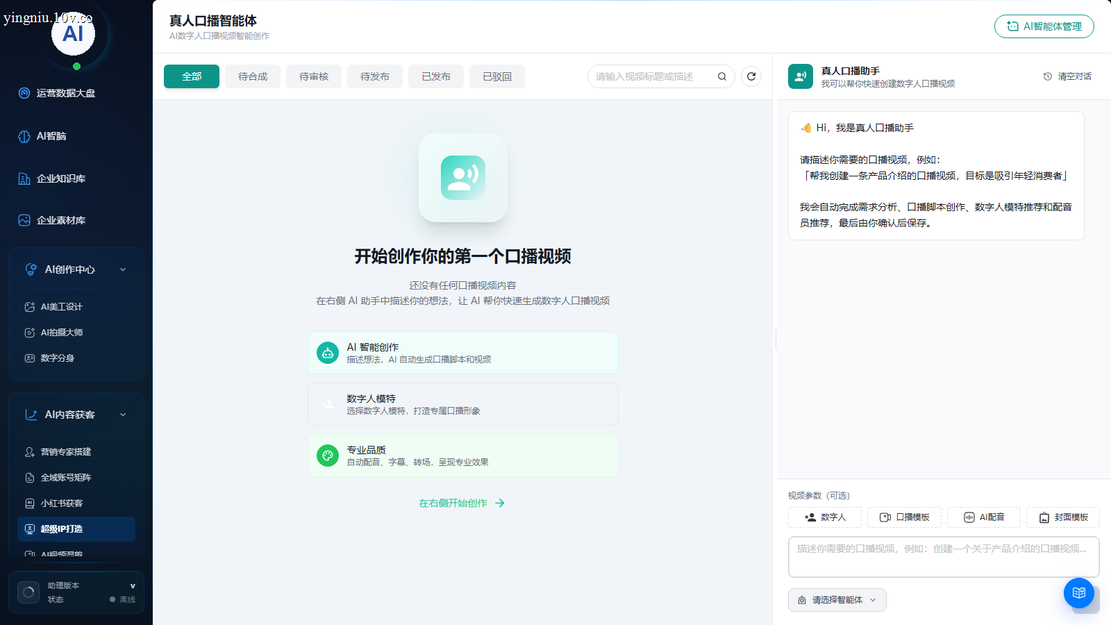Focus the video description text box

click(x=944, y=557)
